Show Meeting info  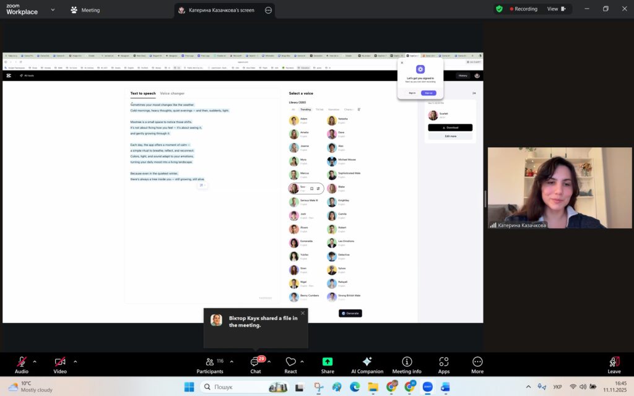pyautogui.click(x=406, y=363)
